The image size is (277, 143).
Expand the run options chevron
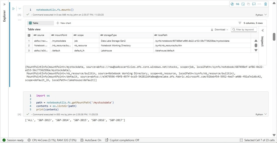point(20,9)
